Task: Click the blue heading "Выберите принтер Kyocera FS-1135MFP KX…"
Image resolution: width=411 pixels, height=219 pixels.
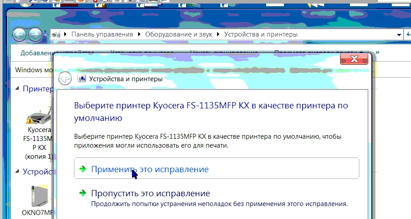Action: click(x=211, y=112)
